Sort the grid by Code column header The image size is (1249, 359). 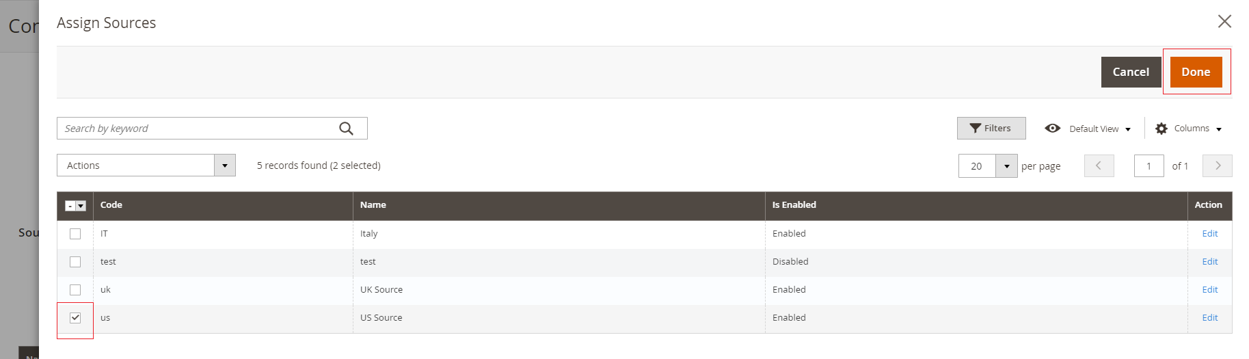(x=111, y=205)
